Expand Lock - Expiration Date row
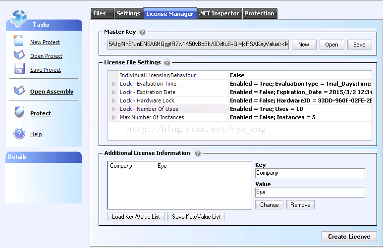The height and width of the screenshot is (248, 383). pyautogui.click(x=113, y=92)
